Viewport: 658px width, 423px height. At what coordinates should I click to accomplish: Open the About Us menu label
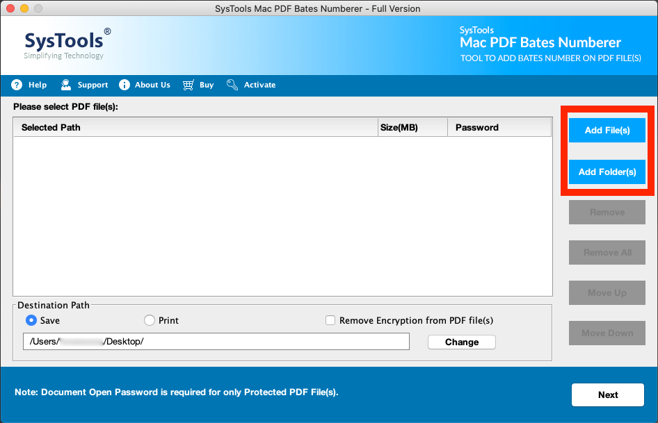tap(152, 85)
